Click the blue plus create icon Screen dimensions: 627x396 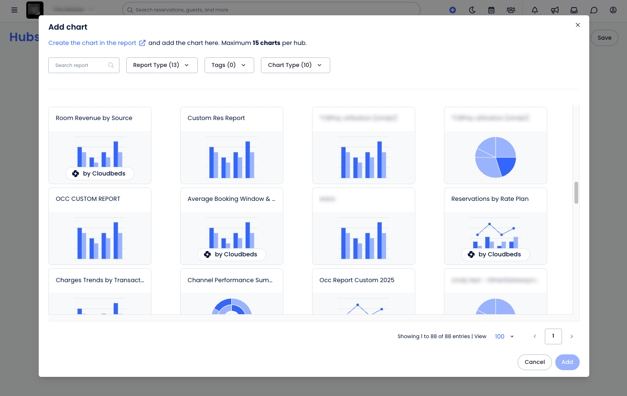453,10
